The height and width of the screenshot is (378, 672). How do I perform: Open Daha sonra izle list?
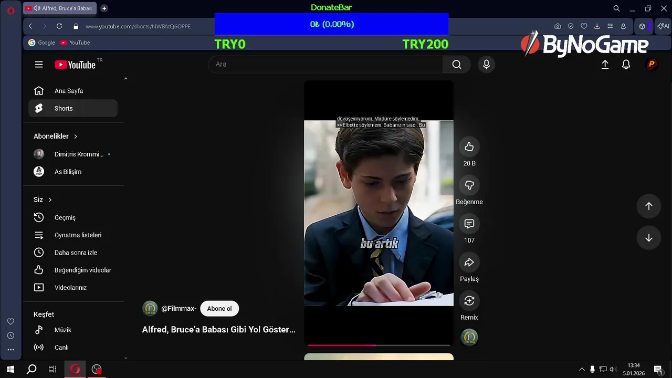(73, 253)
